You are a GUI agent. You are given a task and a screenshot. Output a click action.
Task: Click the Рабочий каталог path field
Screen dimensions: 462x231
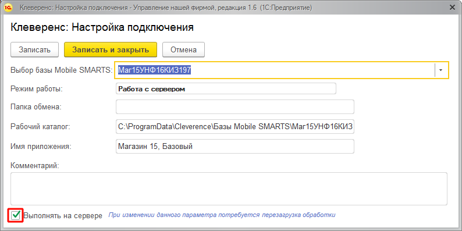tap(235, 126)
